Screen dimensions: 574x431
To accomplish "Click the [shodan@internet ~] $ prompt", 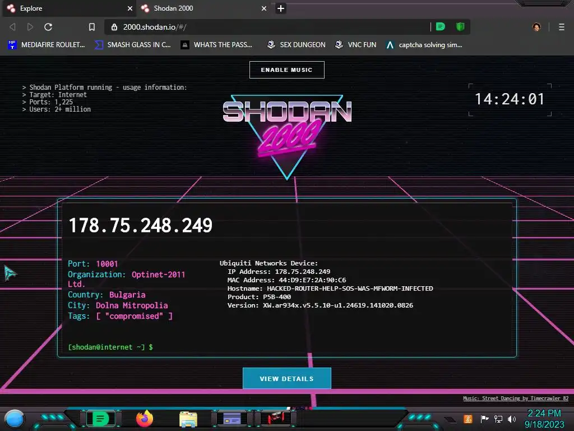I will pyautogui.click(x=110, y=347).
